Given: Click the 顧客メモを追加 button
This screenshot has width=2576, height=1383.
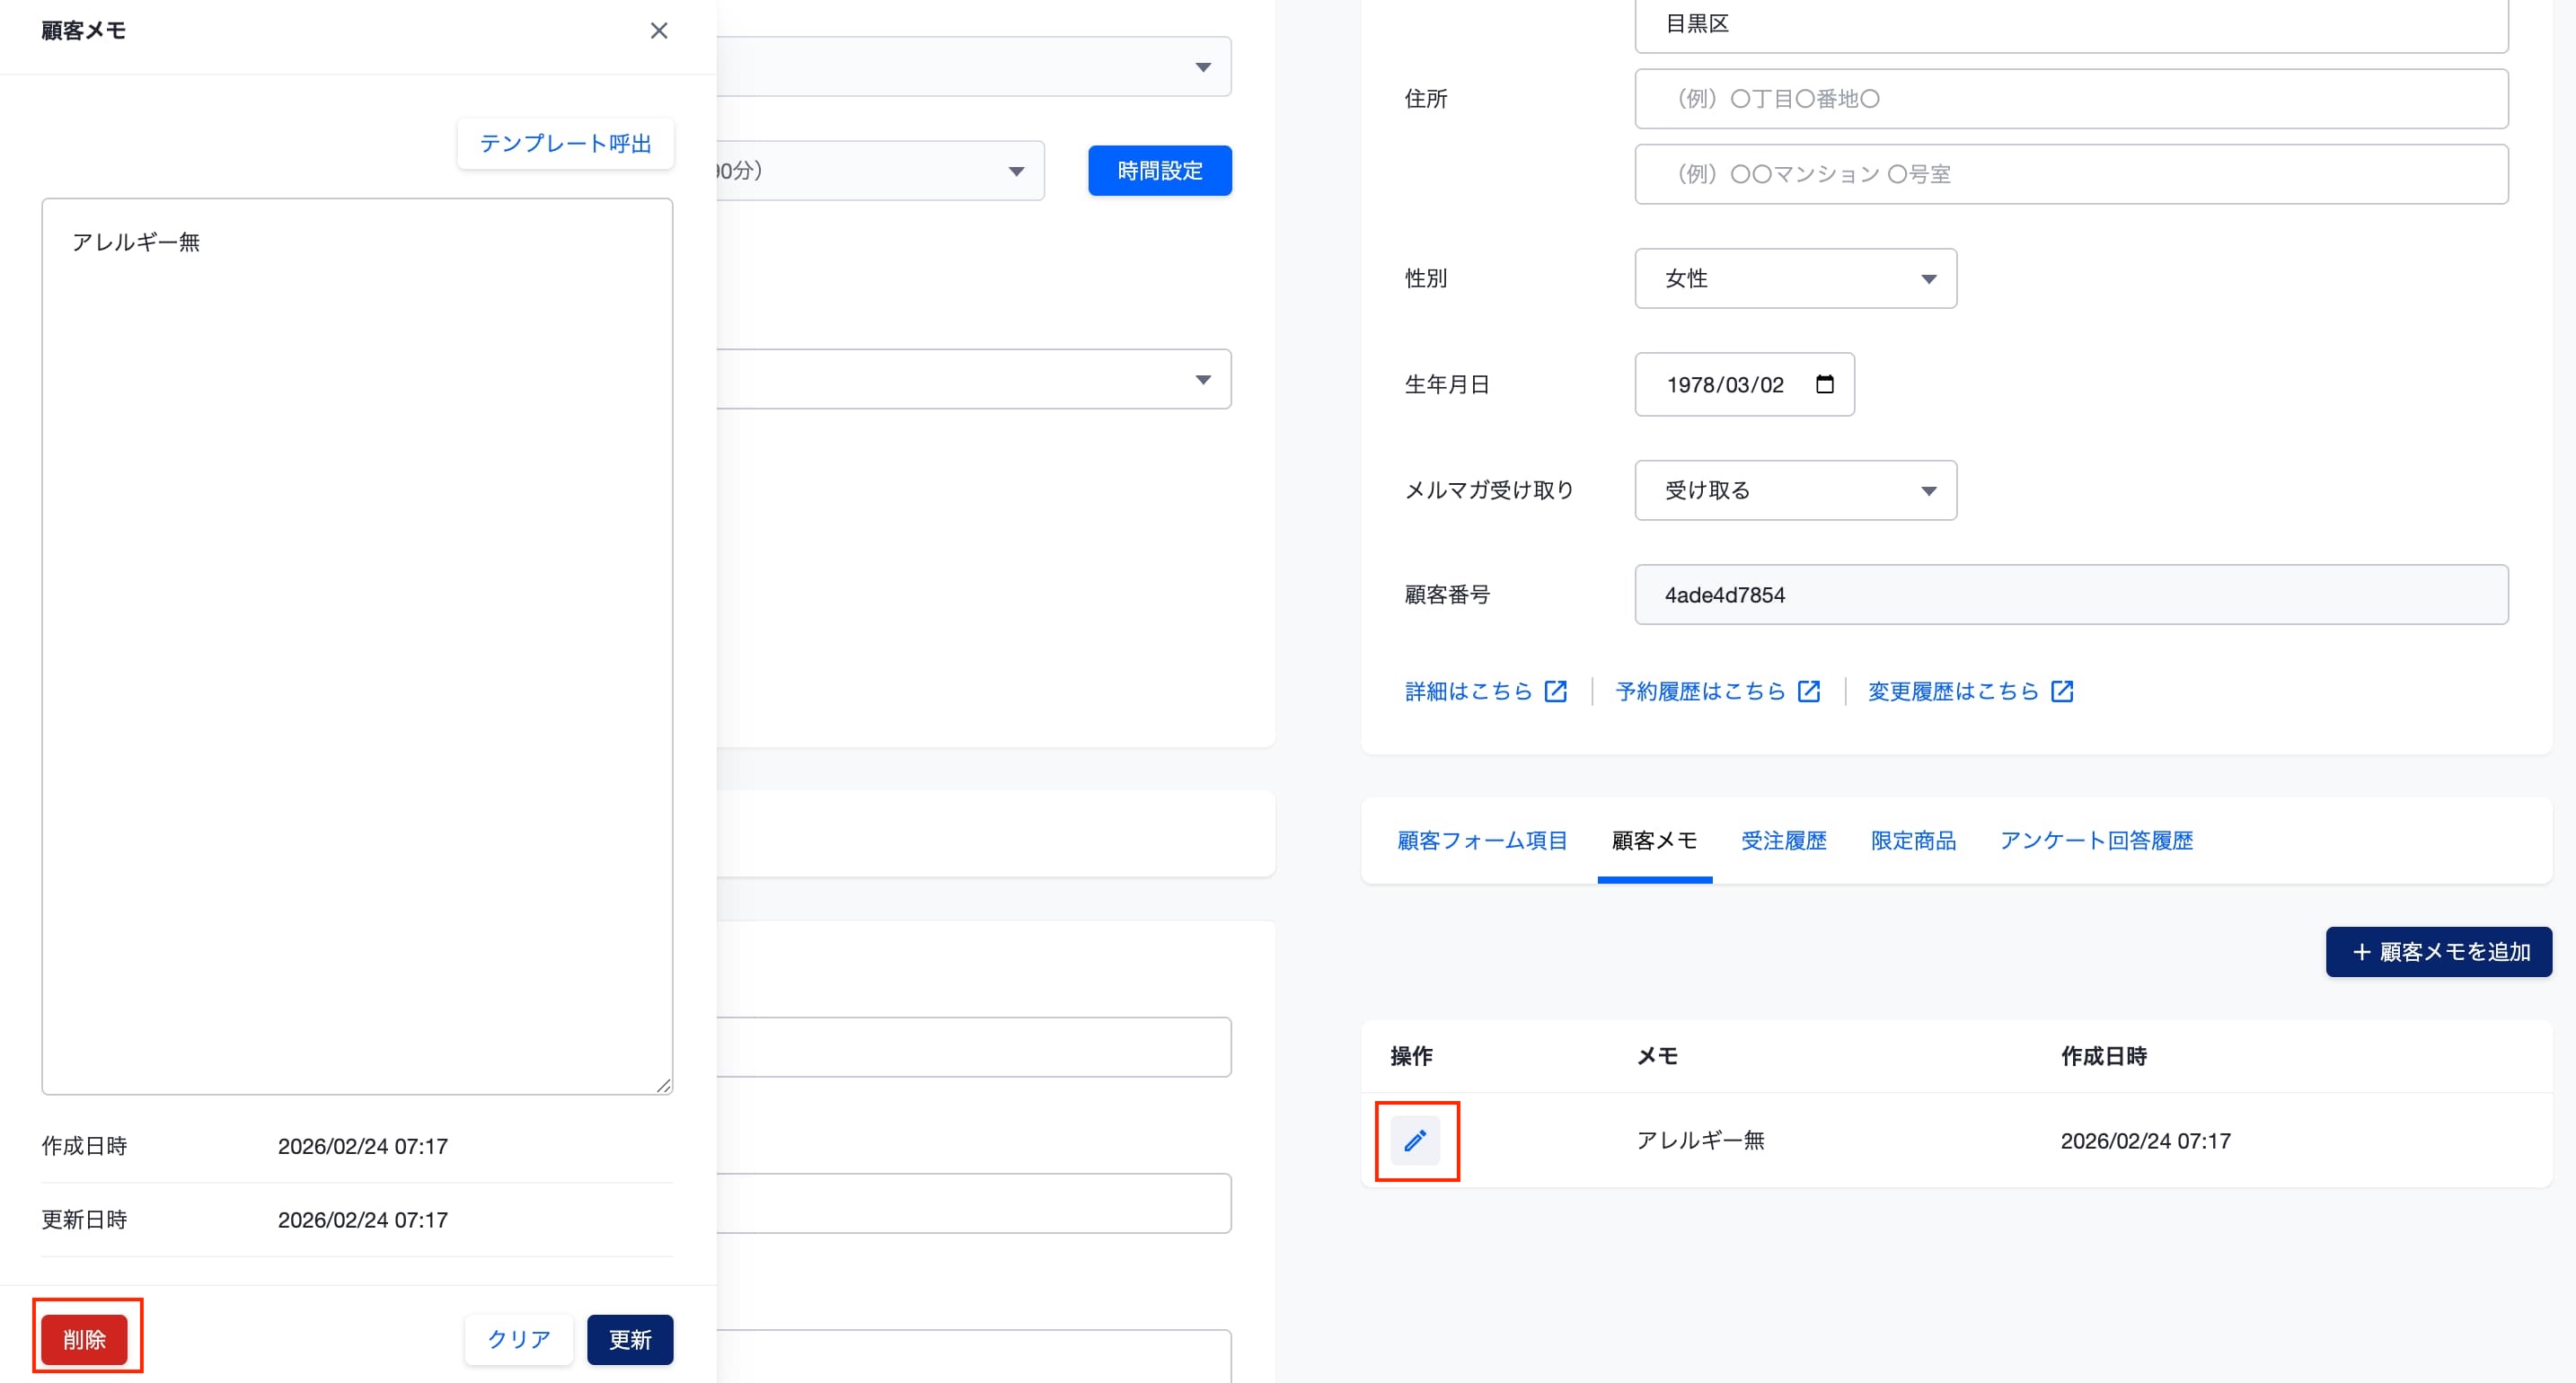Looking at the screenshot, I should coord(2439,951).
